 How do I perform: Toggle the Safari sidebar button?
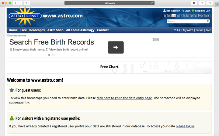pyautogui.click(x=27, y=3)
